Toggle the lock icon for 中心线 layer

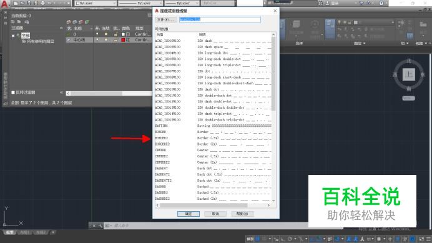(115, 40)
